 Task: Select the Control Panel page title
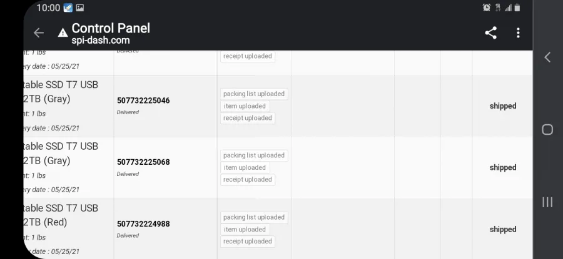click(111, 28)
